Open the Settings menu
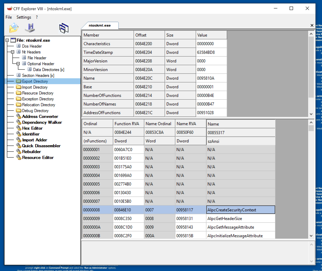322x271 pixels. pyautogui.click(x=24, y=17)
